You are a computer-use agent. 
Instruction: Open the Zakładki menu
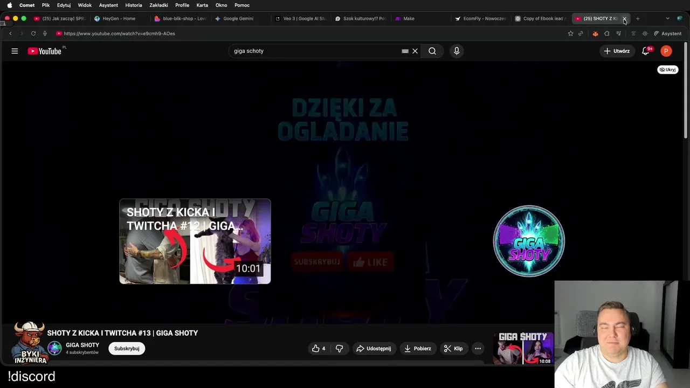coord(158,5)
